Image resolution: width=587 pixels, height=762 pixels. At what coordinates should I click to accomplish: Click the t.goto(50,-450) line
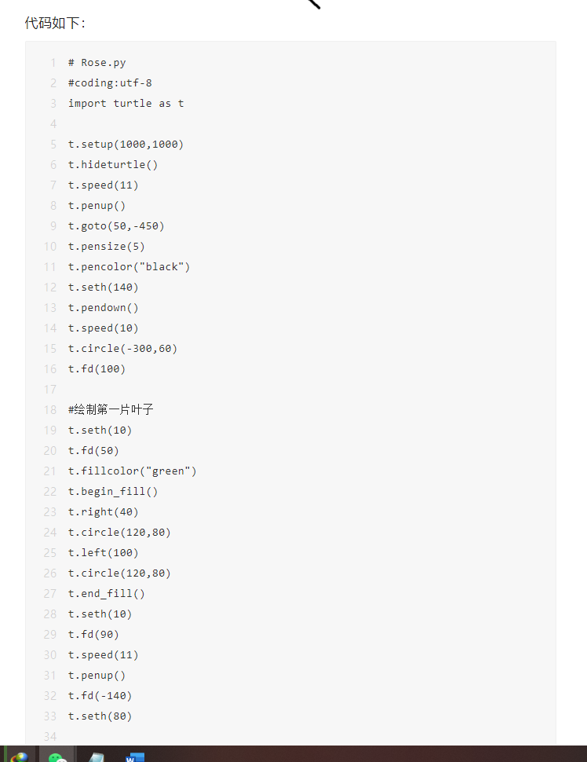pyautogui.click(x=116, y=226)
